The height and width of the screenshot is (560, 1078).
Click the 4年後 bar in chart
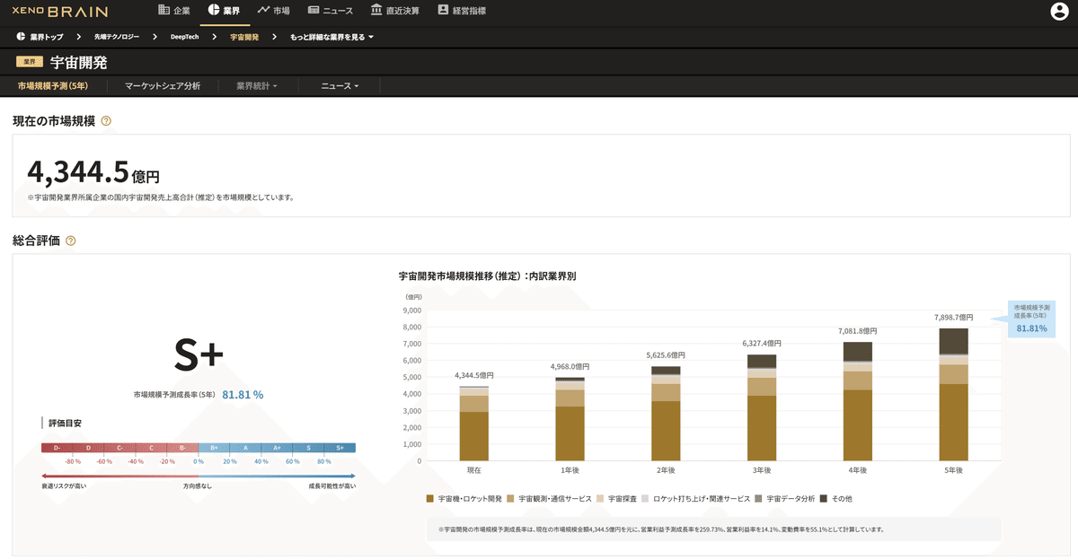858,401
